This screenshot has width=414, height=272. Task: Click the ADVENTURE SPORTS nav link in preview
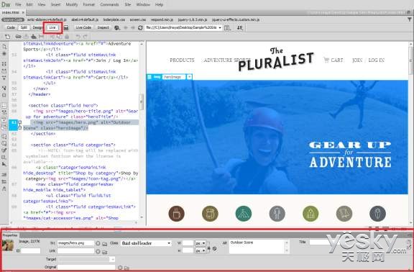tap(227, 60)
